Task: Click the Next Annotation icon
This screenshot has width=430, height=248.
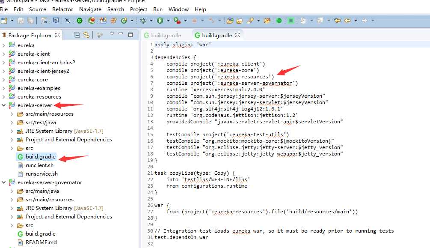Action: coord(303,21)
